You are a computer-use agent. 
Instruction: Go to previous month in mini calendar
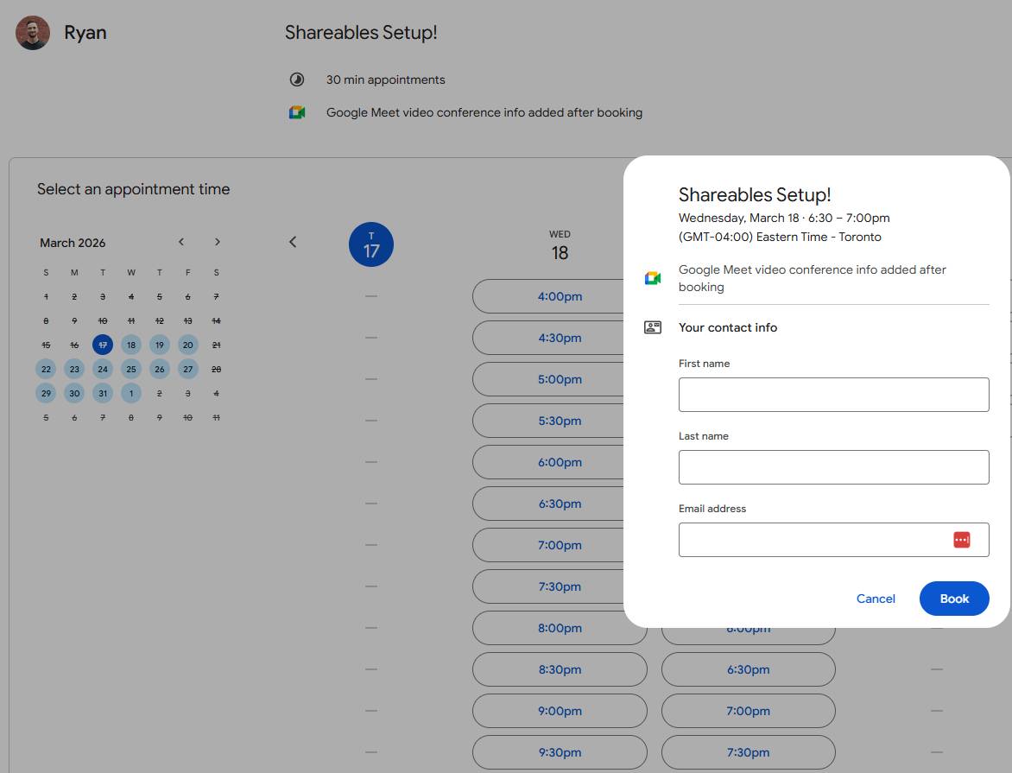coord(181,242)
